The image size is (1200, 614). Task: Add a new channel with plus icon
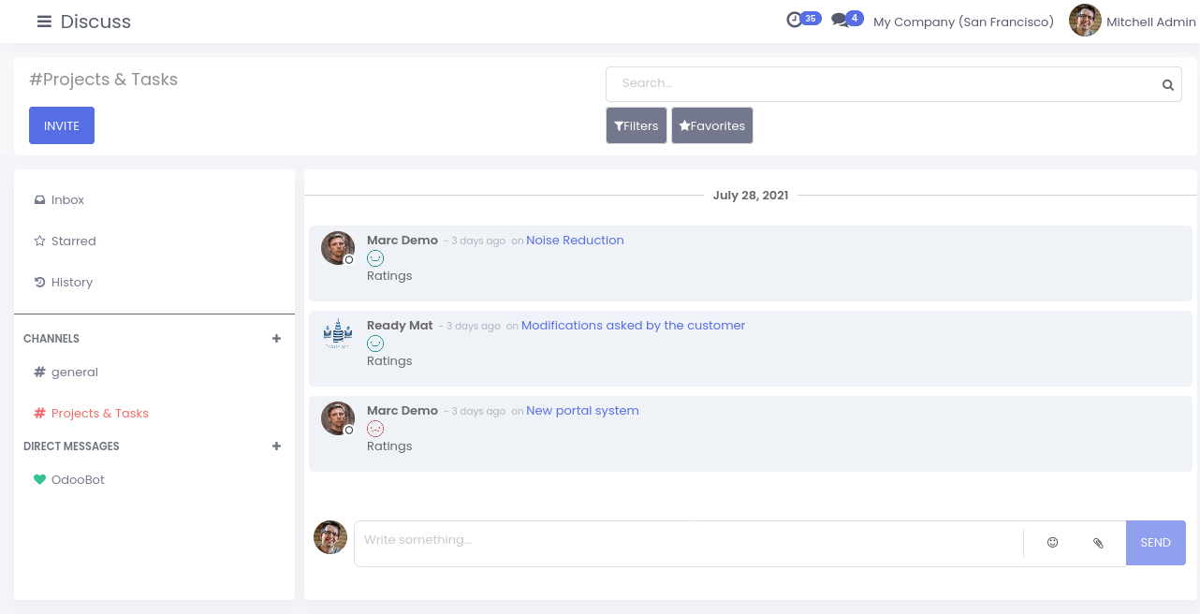click(x=276, y=339)
